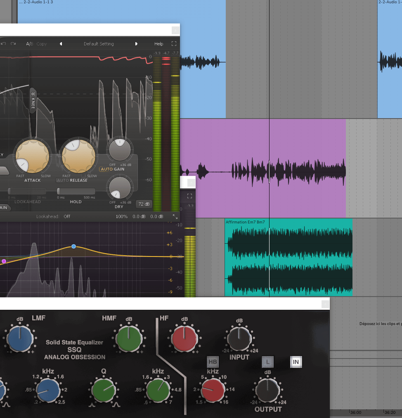Click the undo arrow in Pro-C toolbar
The image size is (402, 418).
pos(3,43)
